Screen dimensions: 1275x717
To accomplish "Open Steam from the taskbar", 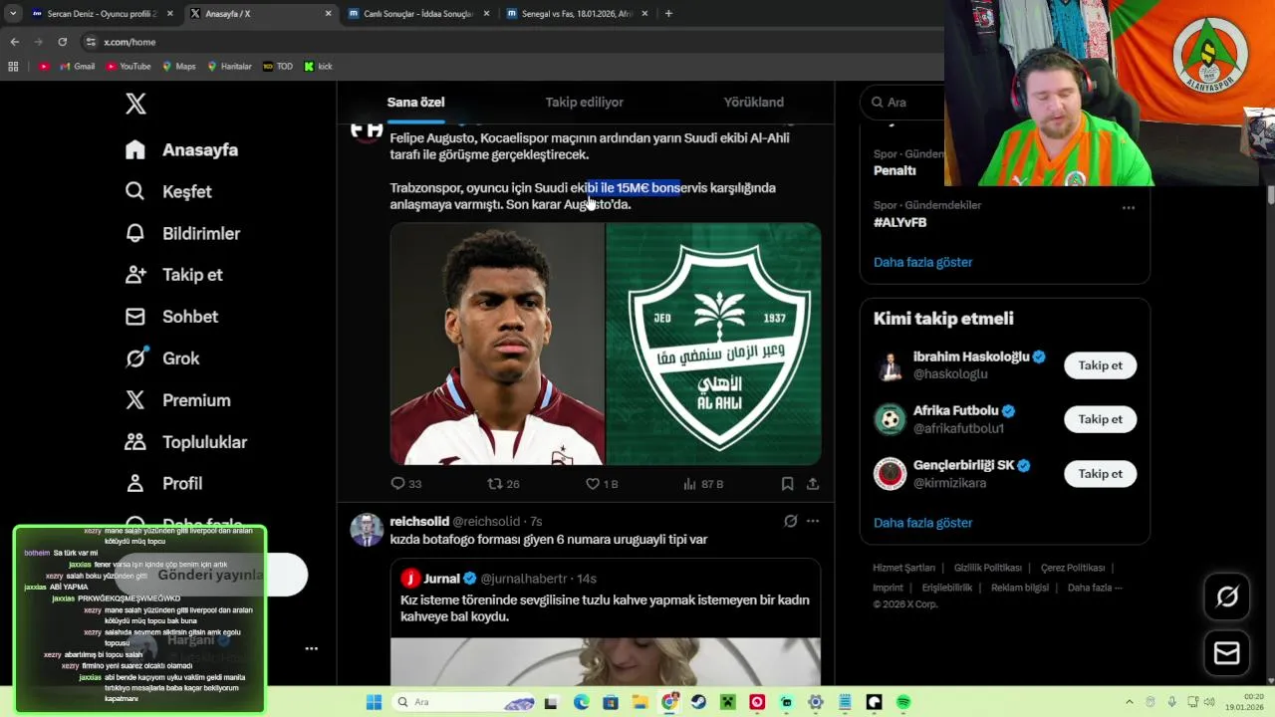I will tap(698, 702).
